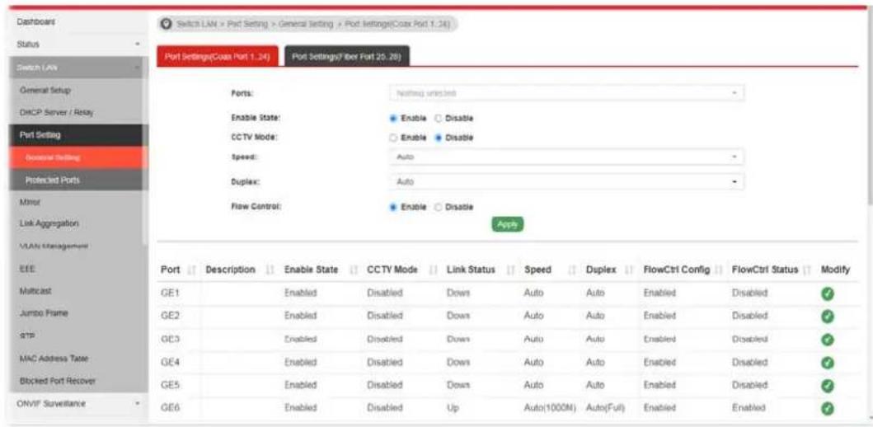The image size is (873, 427).
Task: Click the modify icon for port GE1
Action: tap(828, 294)
